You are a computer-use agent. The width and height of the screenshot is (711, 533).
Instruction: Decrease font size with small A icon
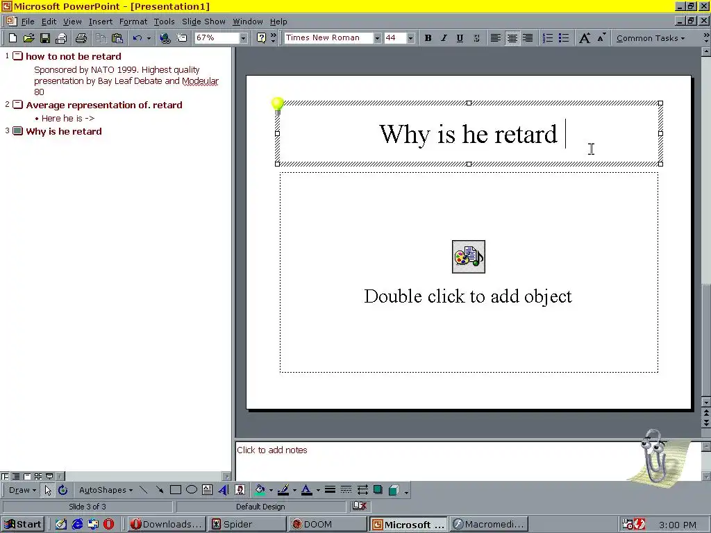tap(601, 38)
